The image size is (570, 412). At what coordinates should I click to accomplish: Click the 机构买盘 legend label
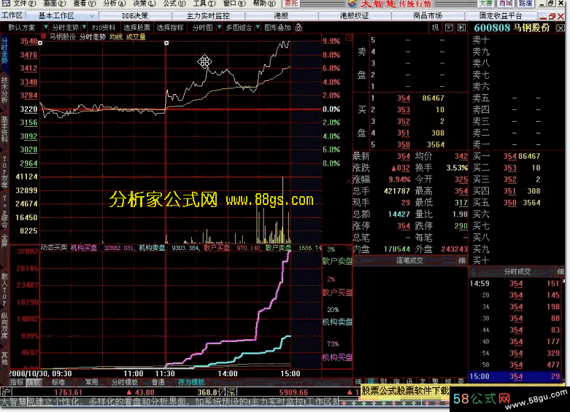point(337,357)
